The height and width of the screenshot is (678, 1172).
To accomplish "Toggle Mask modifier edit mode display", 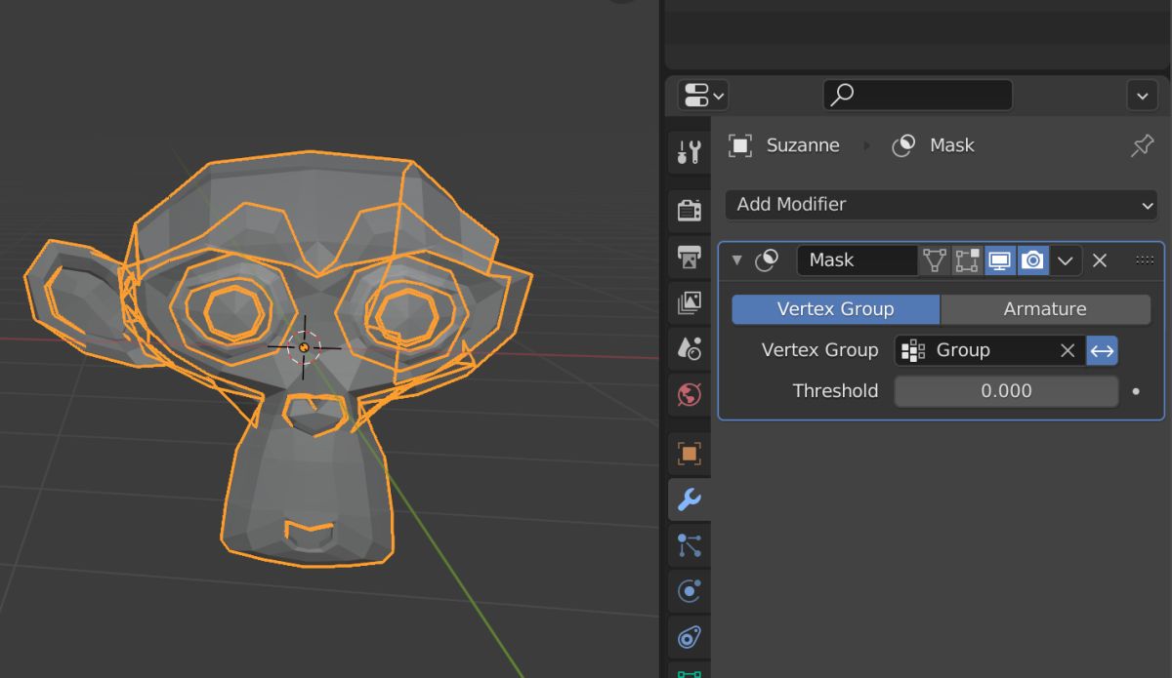I will (x=967, y=260).
